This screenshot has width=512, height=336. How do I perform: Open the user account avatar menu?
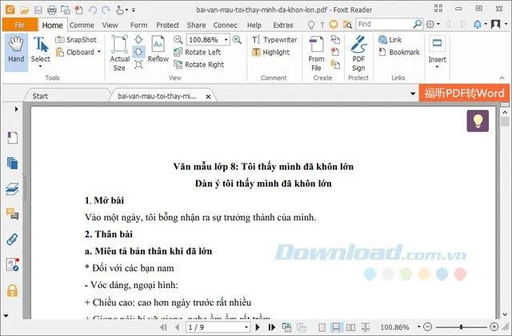(x=496, y=24)
